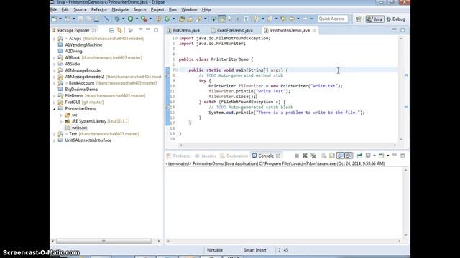This screenshot has width=460, height=258.
Task: Click the New file toolbar icon
Action: [x=55, y=19]
